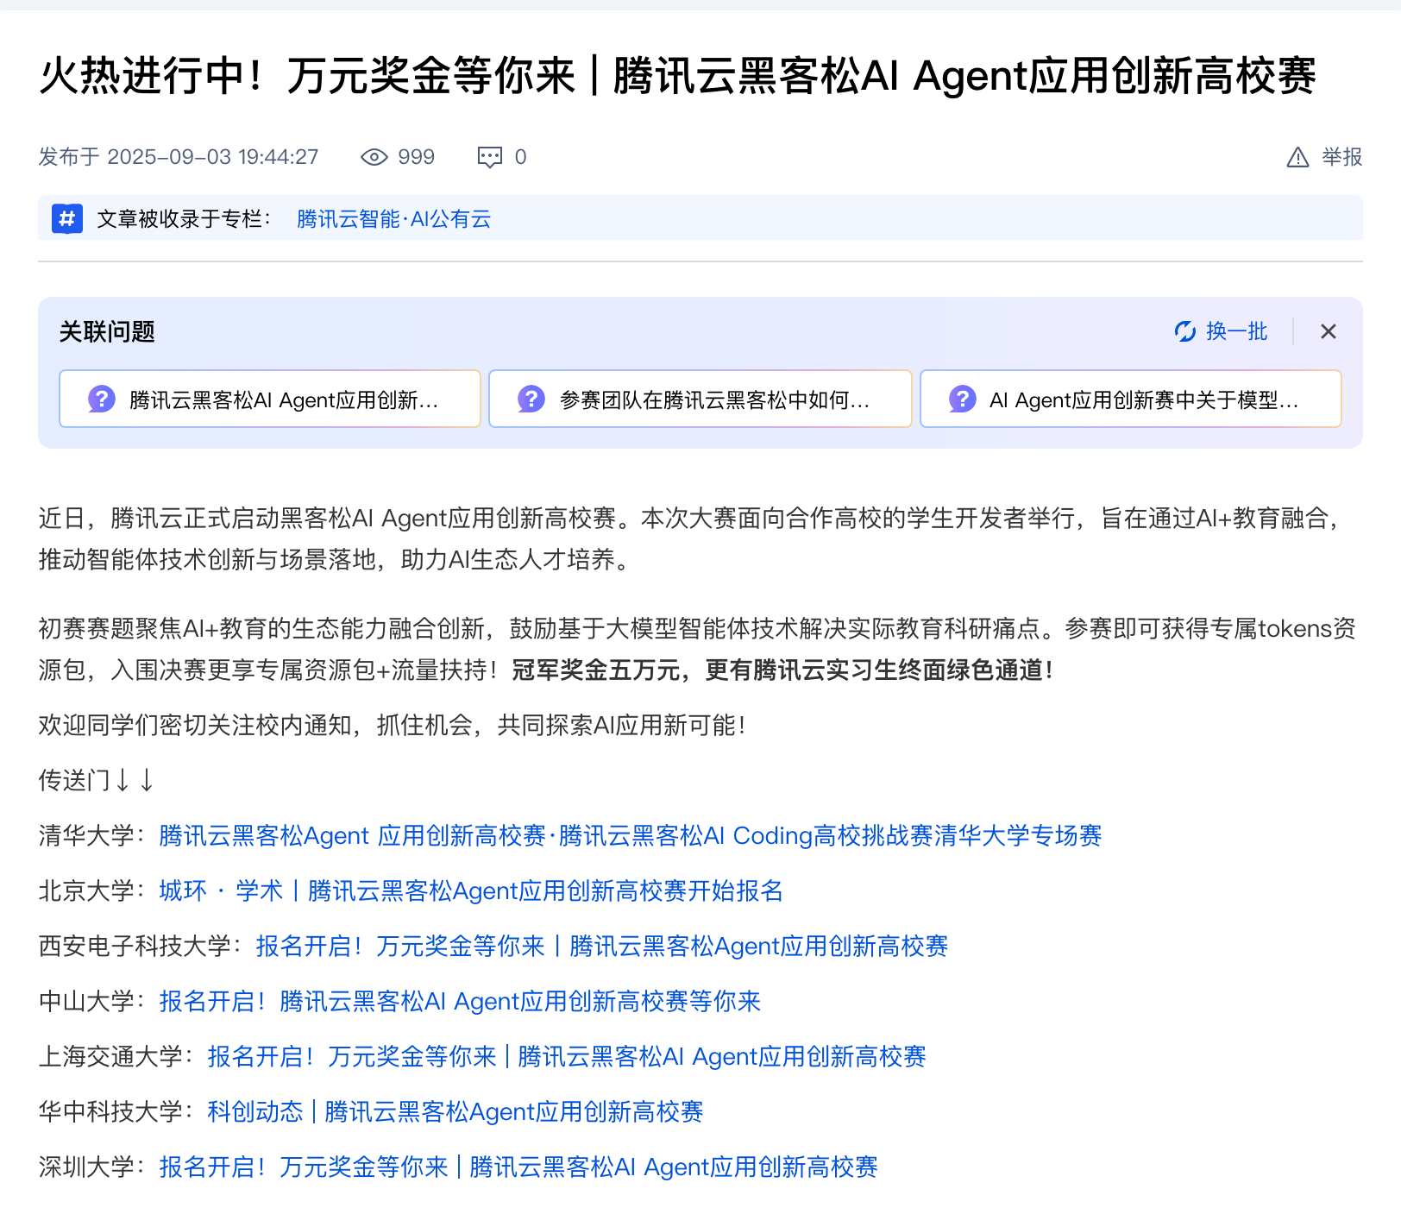Click the 文章被收录于专栏 label
The image size is (1401, 1208).
pyautogui.click(x=184, y=219)
